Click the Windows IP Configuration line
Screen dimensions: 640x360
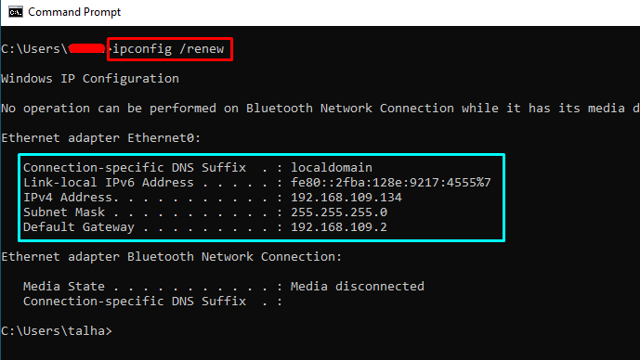pos(90,78)
